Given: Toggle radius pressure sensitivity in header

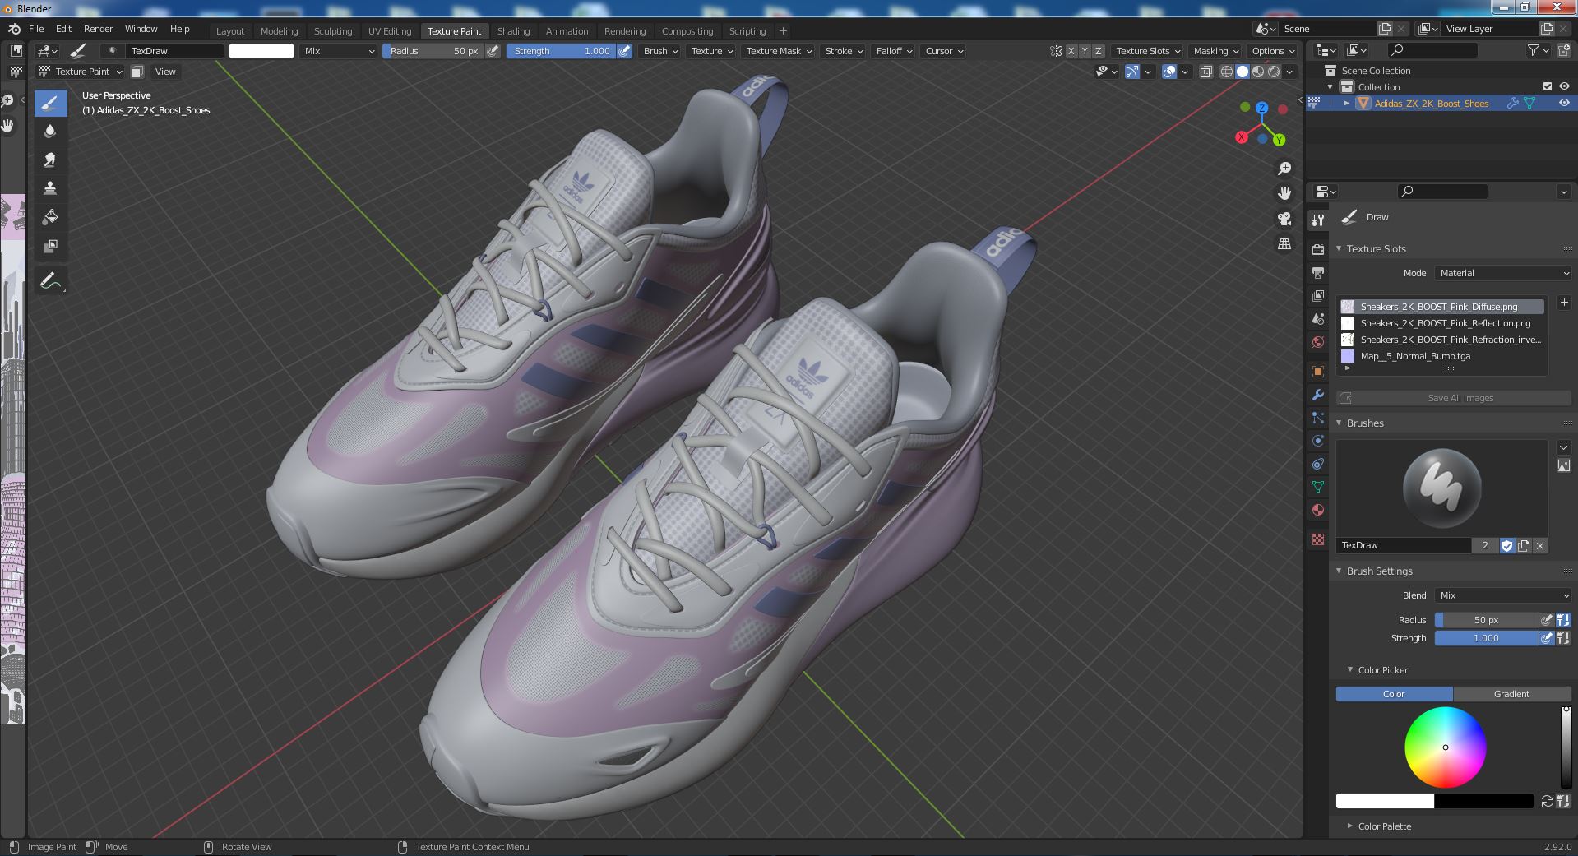Looking at the screenshot, I should pos(493,51).
